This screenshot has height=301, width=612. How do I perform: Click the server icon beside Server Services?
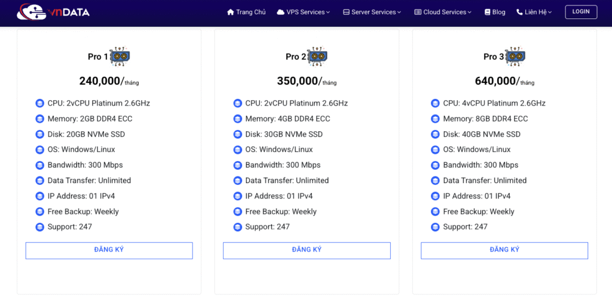(x=346, y=12)
